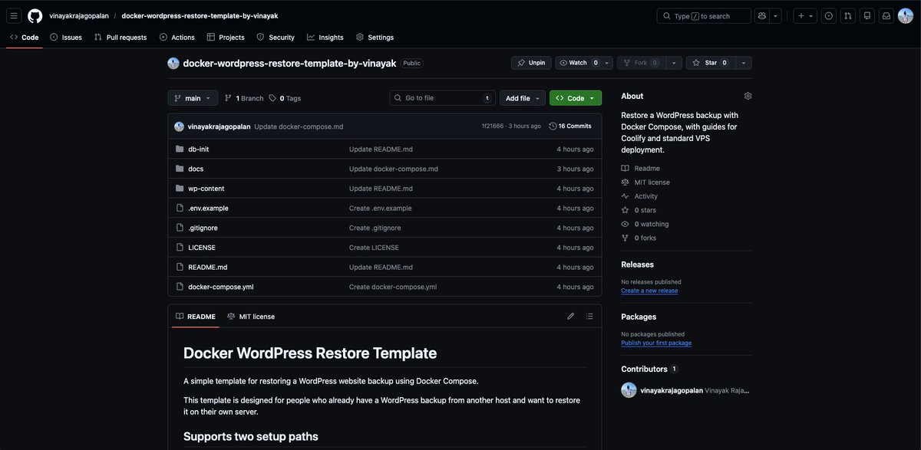Click Publish your first package link
Viewport: 921px width, 450px height.
[x=656, y=343]
